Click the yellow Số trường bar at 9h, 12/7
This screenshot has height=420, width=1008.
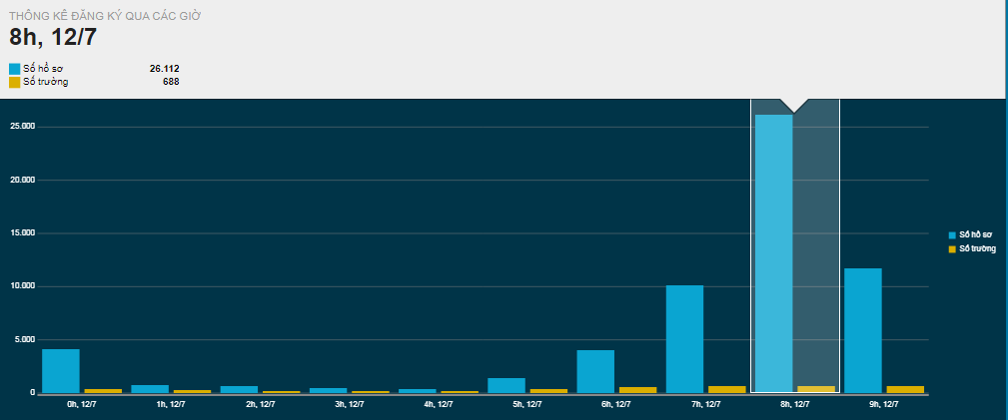pos(905,389)
